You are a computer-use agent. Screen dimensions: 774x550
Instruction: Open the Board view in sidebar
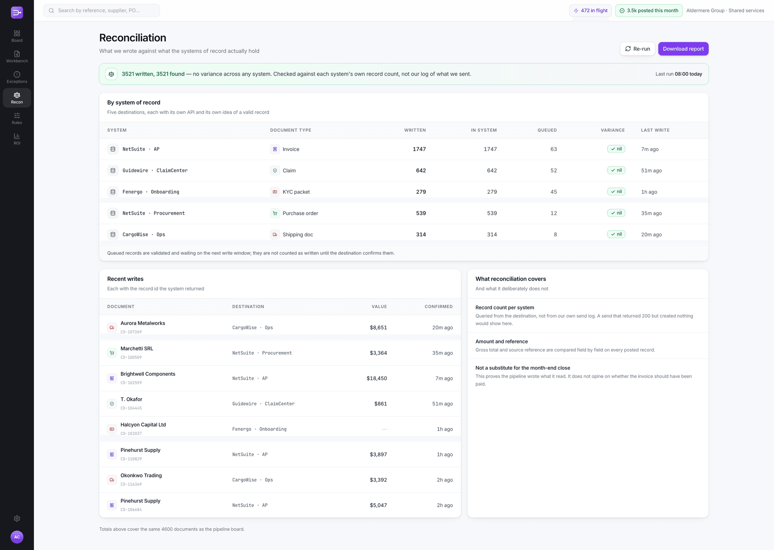(x=17, y=36)
